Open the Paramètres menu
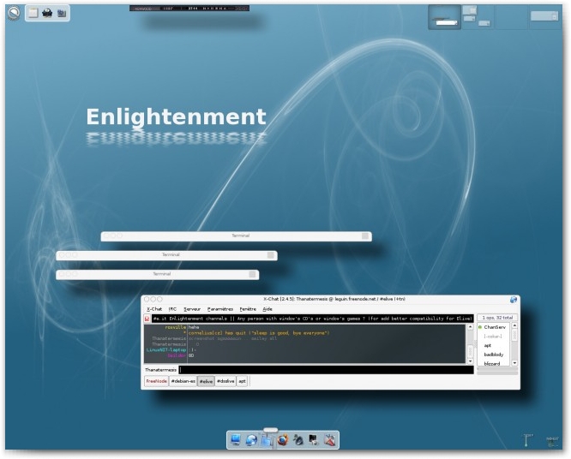Image resolution: width=571 pixels, height=459 pixels. point(220,309)
